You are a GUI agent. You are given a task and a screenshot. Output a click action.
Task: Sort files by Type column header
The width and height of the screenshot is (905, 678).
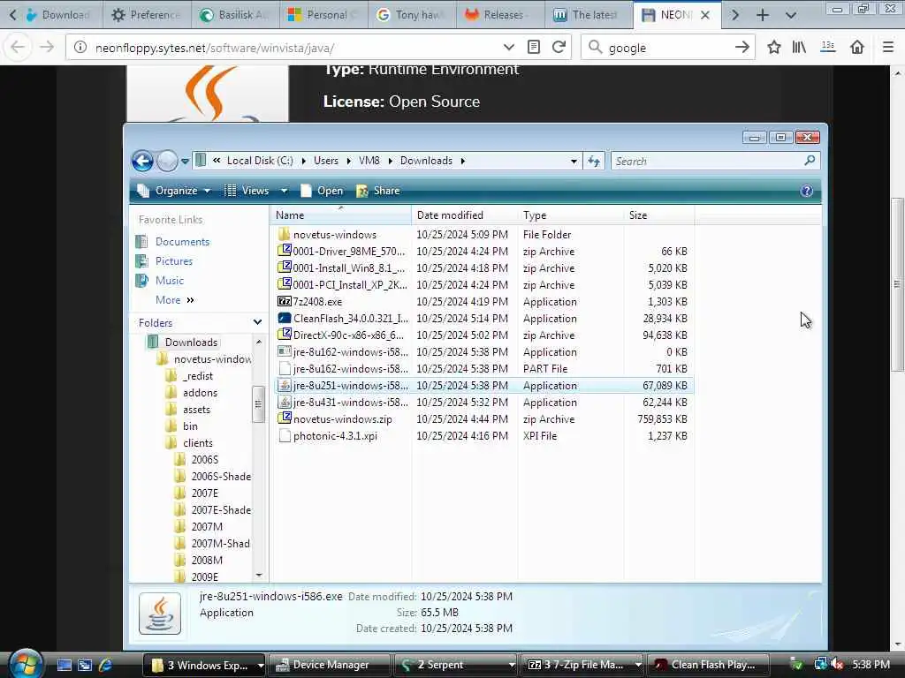[570, 215]
